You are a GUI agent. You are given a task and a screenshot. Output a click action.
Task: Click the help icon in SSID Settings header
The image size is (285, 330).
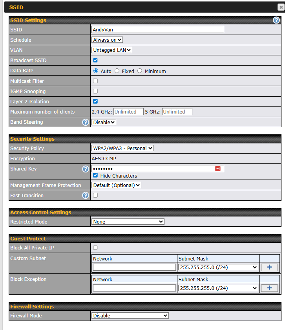pyautogui.click(x=276, y=20)
